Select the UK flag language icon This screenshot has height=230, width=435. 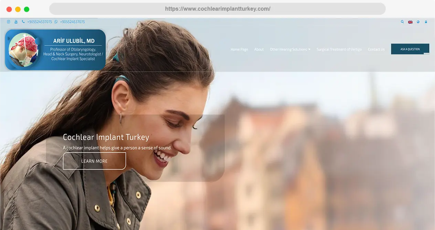click(410, 22)
